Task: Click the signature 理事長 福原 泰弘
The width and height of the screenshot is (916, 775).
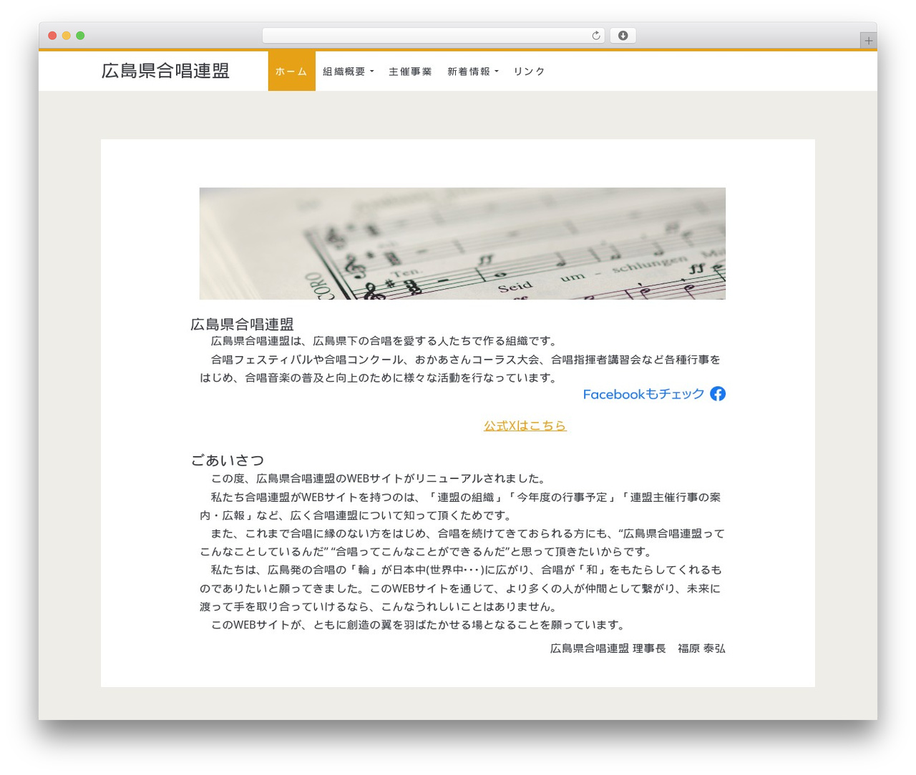Action: (x=679, y=648)
